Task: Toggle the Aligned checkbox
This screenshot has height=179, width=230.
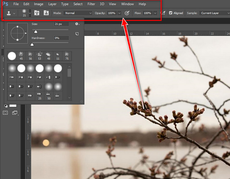Action: tap(171, 13)
